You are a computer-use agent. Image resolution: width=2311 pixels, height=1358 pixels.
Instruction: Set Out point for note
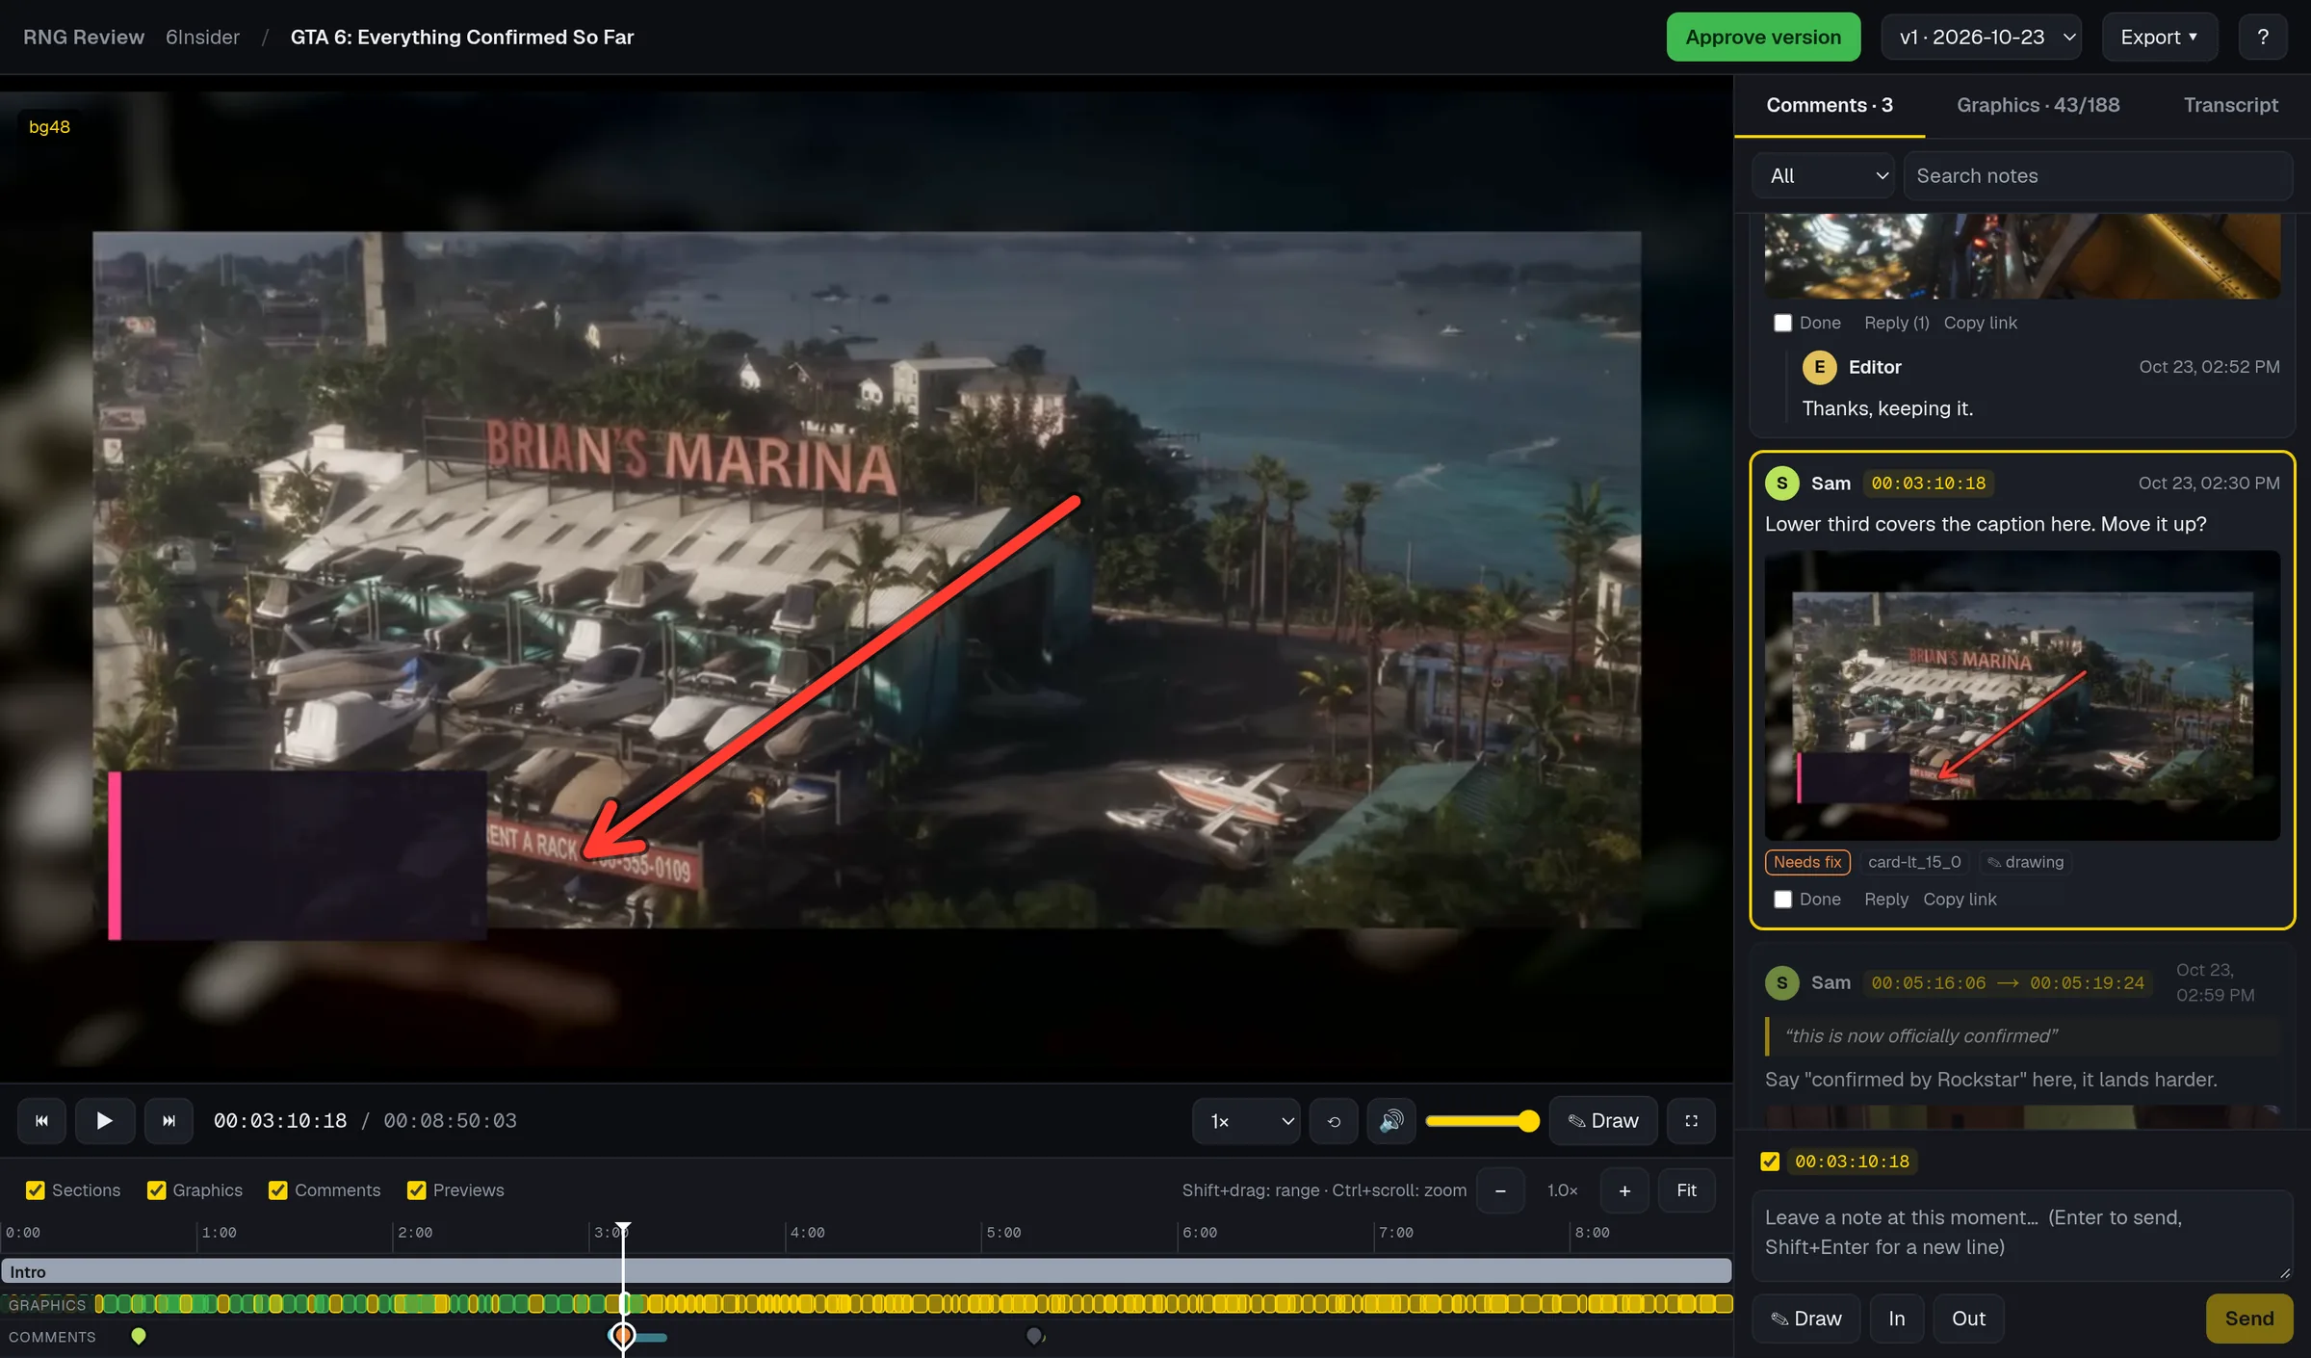click(x=1968, y=1319)
